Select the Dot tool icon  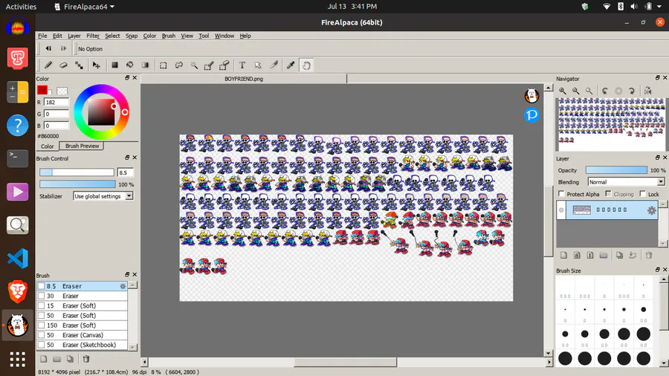click(79, 65)
